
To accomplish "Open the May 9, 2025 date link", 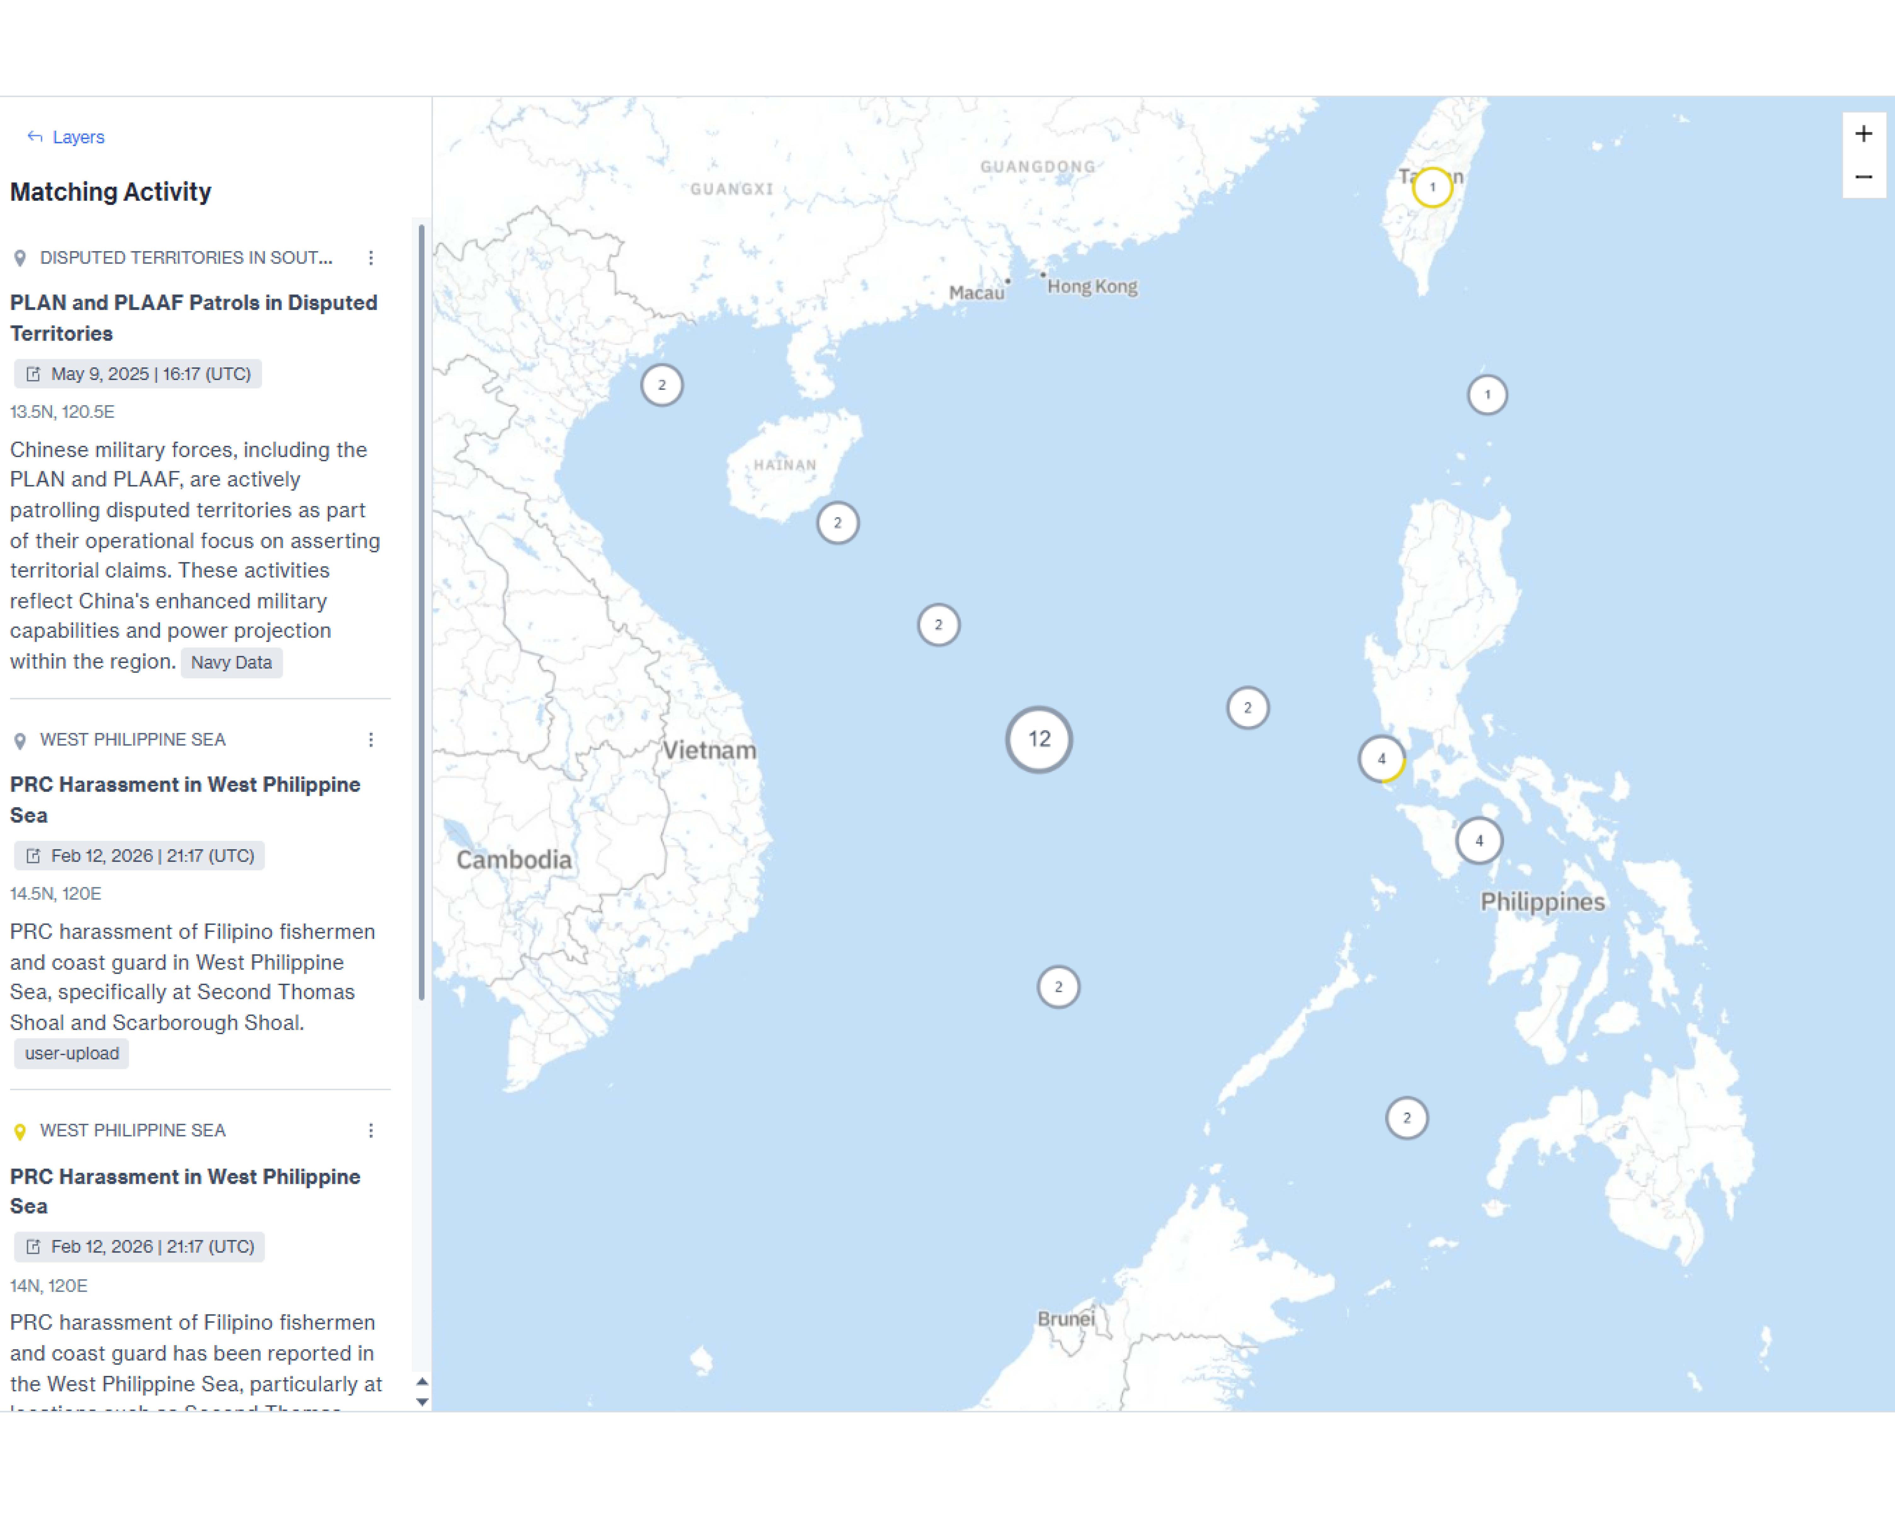I will tap(138, 374).
